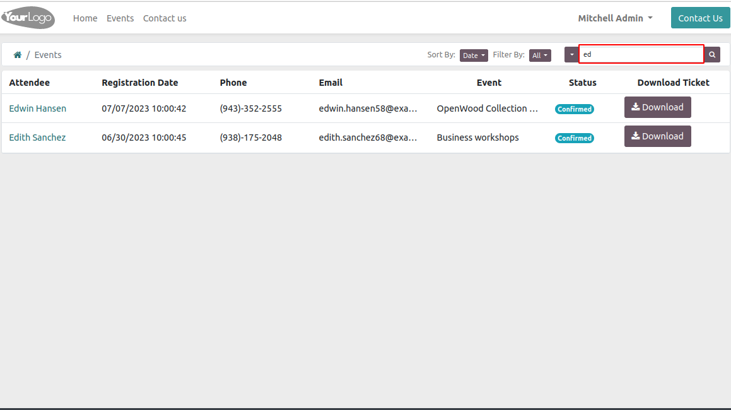Expand the Mitchell Admin user menu
731x410 pixels.
coord(616,18)
